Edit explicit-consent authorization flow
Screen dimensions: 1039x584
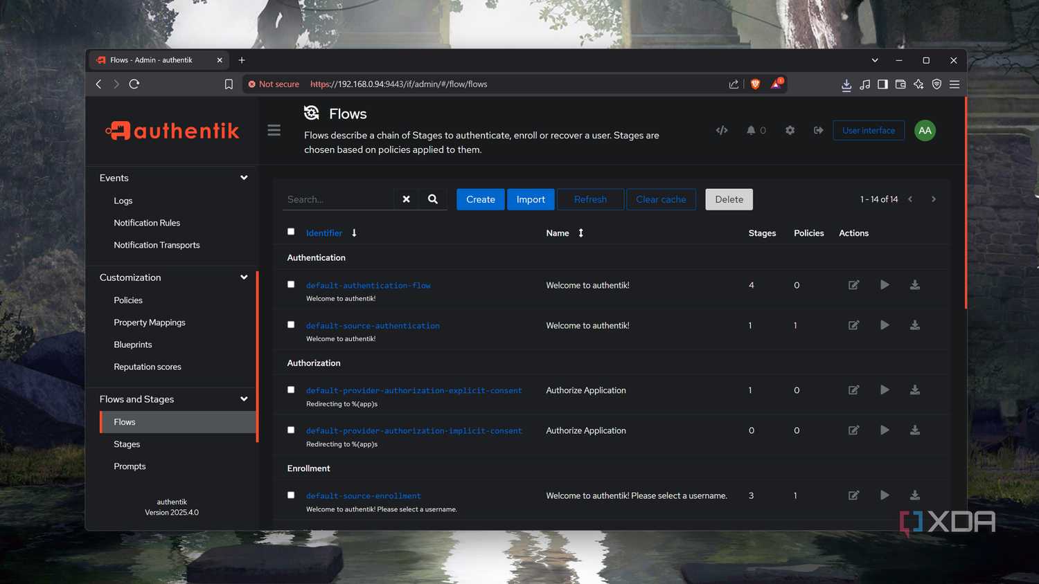point(853,390)
